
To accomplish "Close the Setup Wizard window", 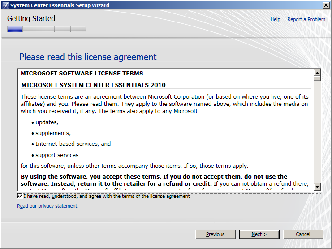I will click(x=327, y=5).
